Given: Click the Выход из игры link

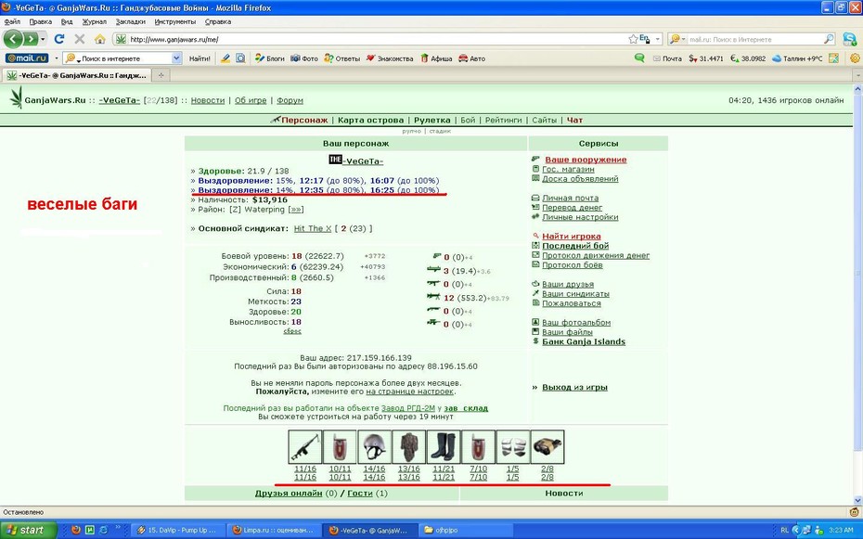Looking at the screenshot, I should (x=574, y=387).
